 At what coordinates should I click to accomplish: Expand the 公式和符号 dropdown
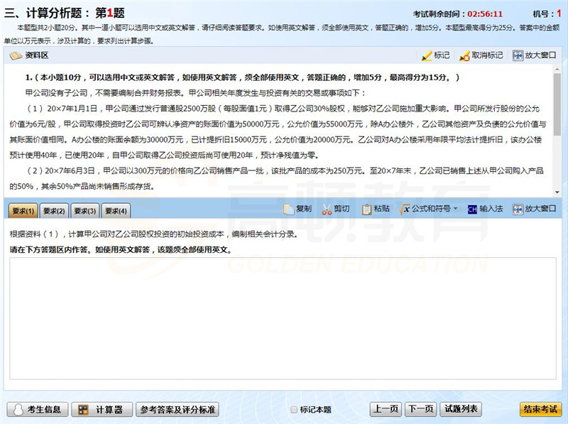(455, 210)
